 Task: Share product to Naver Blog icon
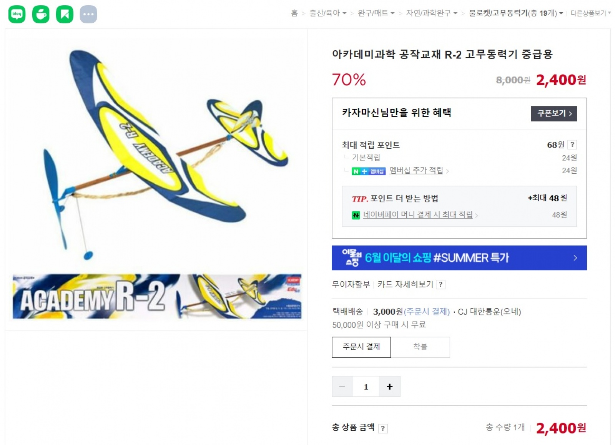coord(17,14)
